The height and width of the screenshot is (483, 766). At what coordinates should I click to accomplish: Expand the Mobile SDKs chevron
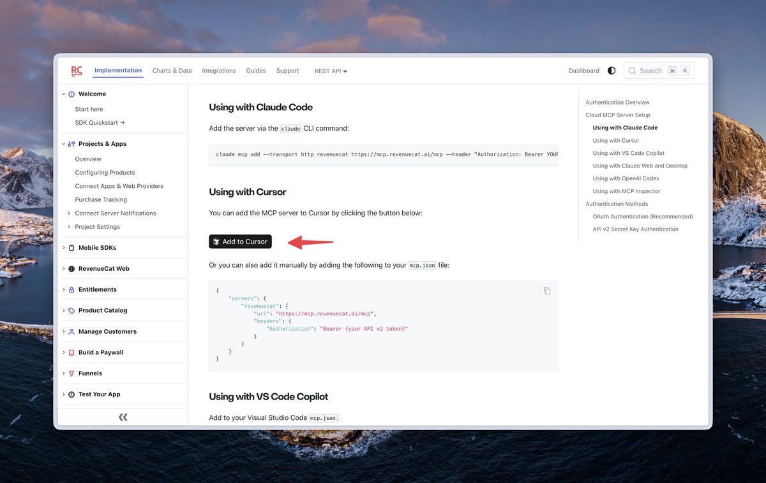pyautogui.click(x=63, y=248)
